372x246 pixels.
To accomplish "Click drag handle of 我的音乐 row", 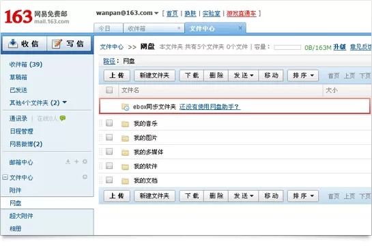I will point(100,123).
